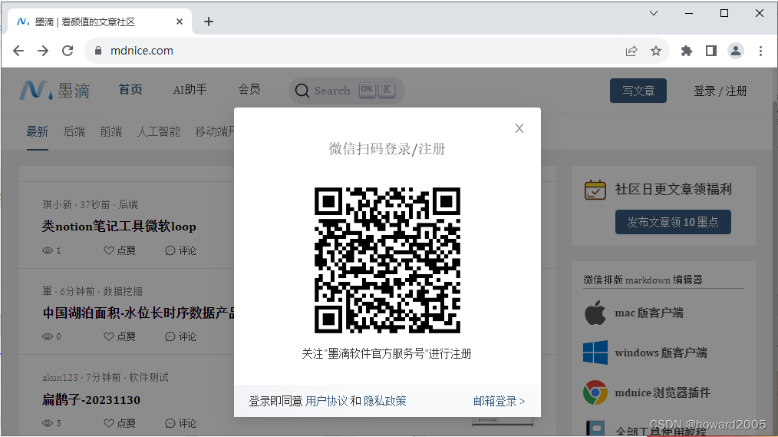Click author info akun123 · 7分钟前 · 软件测试
This screenshot has height=437, width=778.
[105, 377]
